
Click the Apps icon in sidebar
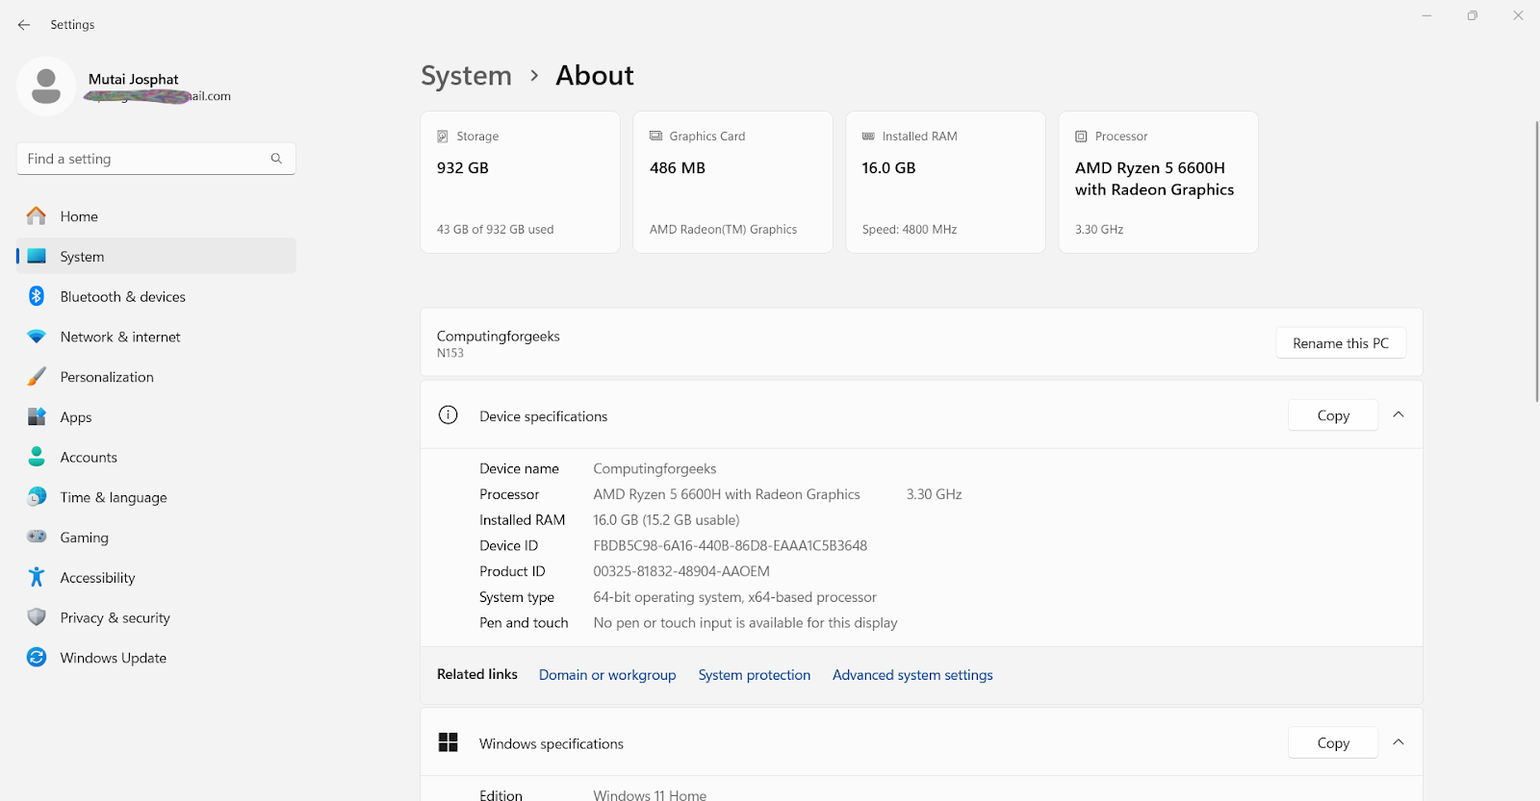point(37,416)
